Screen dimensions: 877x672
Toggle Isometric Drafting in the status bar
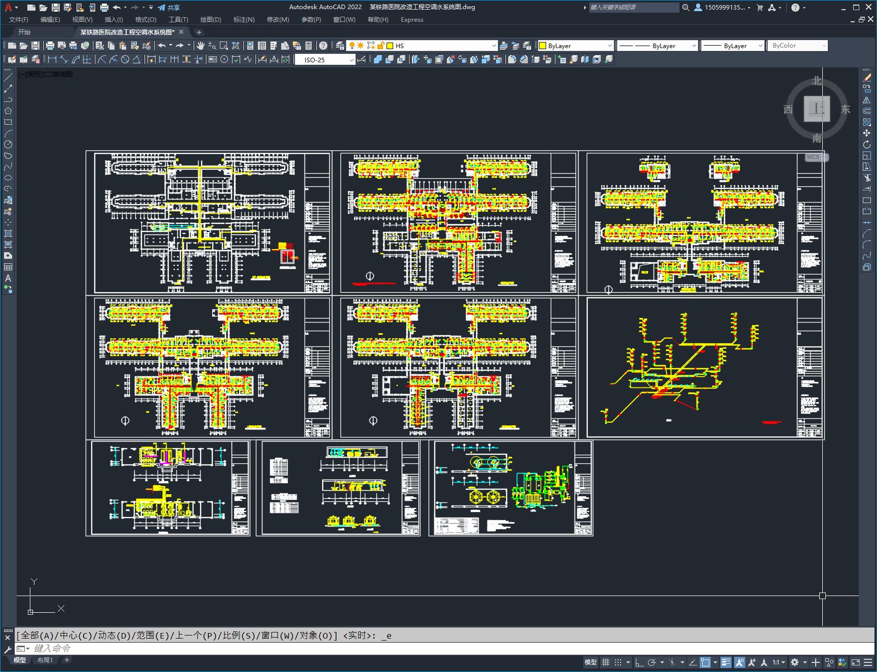tap(672, 662)
